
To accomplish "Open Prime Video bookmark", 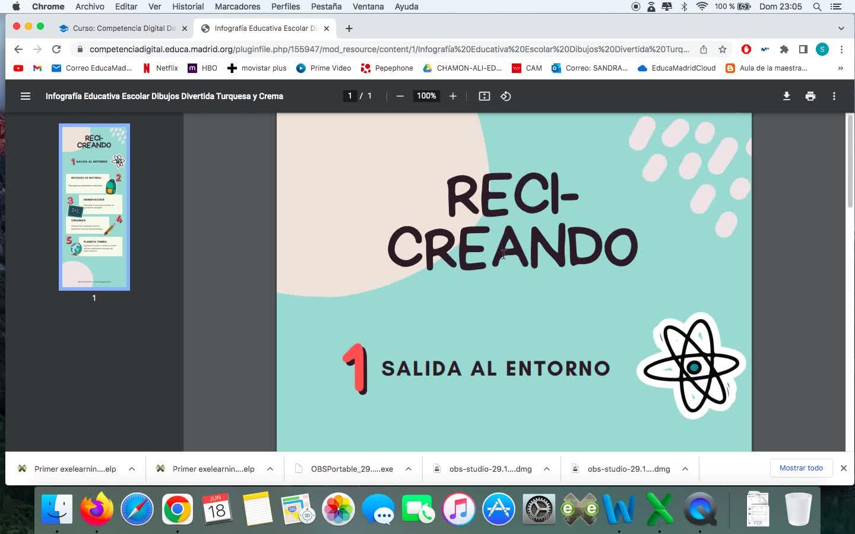I will (324, 68).
